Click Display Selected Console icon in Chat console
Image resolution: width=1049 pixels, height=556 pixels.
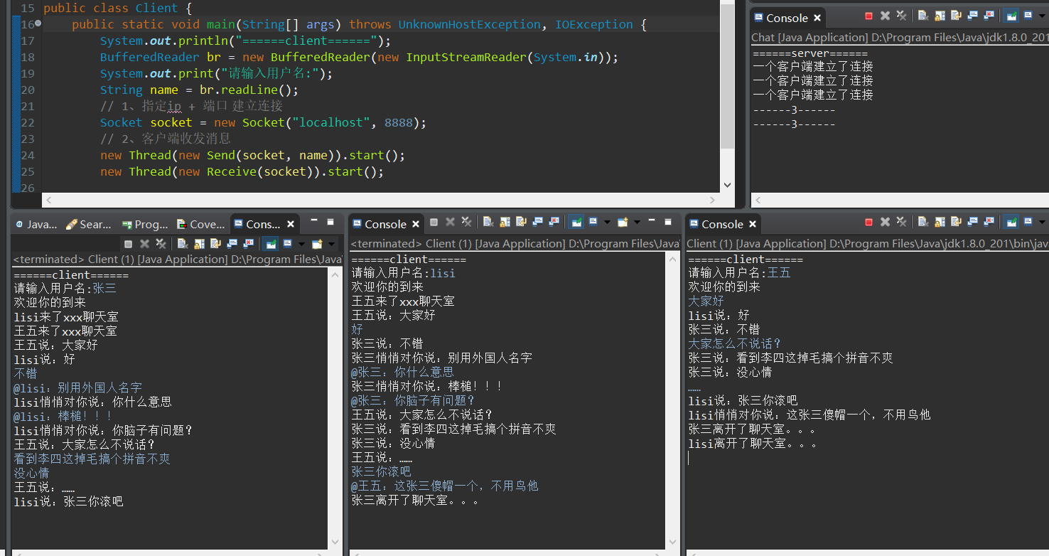(x=1028, y=16)
